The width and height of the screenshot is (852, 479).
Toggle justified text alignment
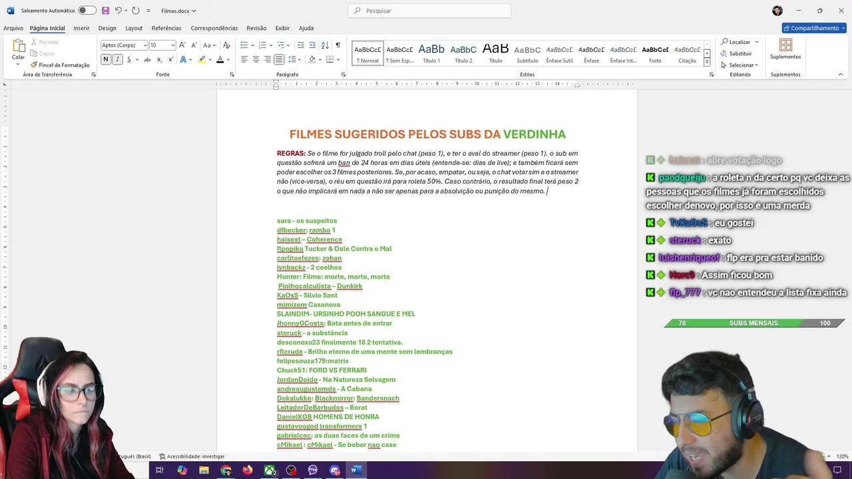pos(278,59)
